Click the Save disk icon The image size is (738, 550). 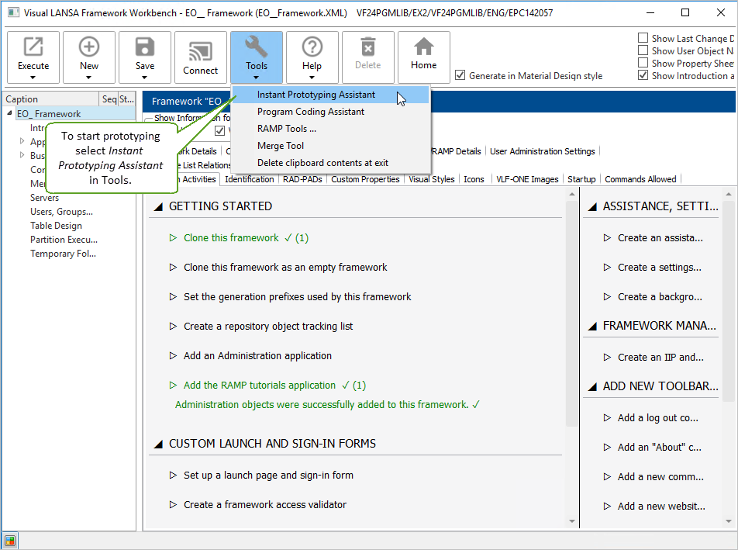pos(145,48)
